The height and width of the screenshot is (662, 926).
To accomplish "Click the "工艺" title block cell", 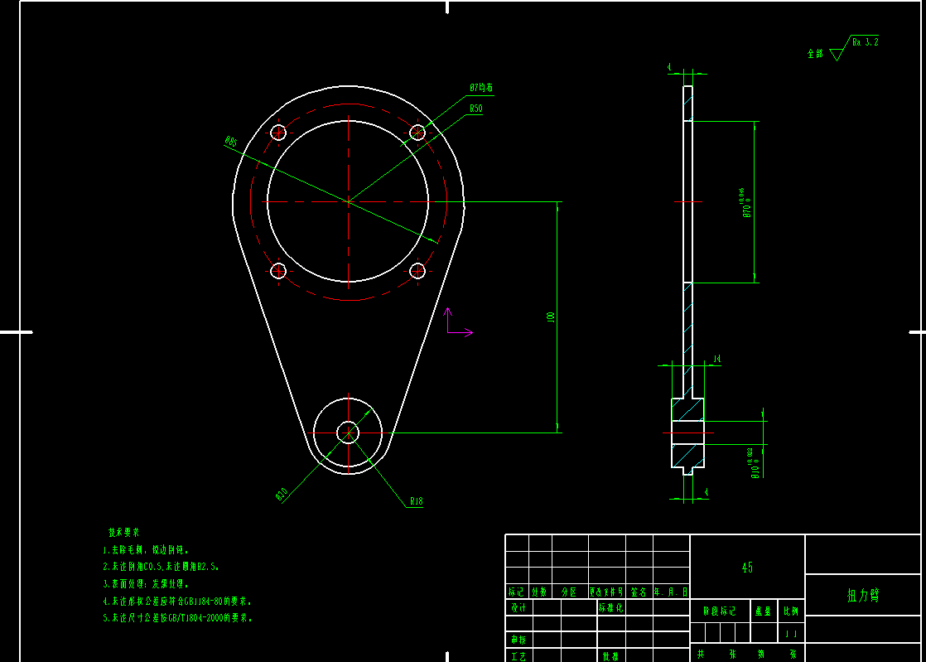I will point(518,655).
